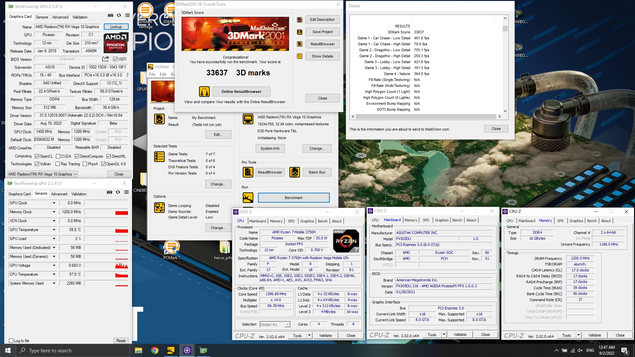
Task: Toggle the PhysX checkbox
Action: click(x=85, y=164)
